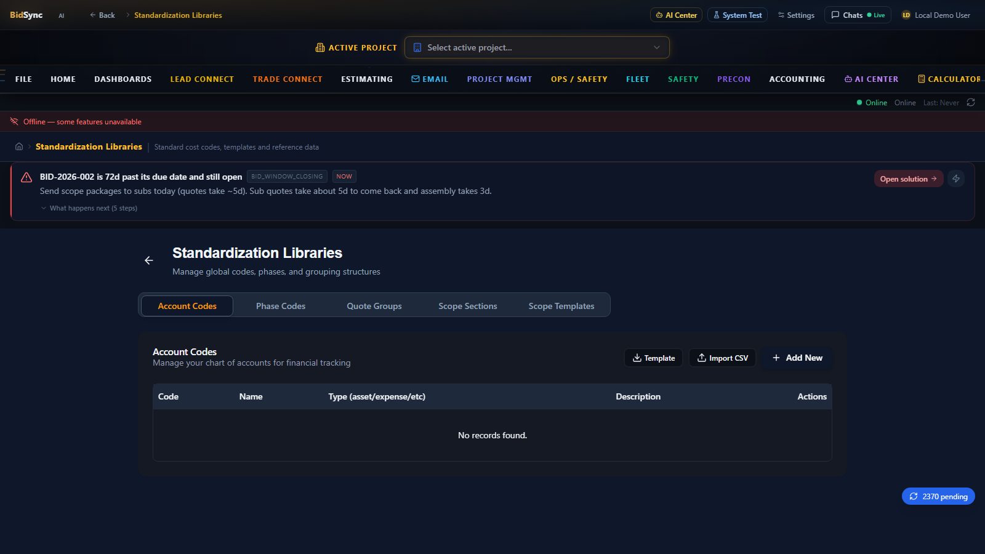Switch to the Phase Codes tab
Screen dimensions: 985x554
click(x=281, y=306)
